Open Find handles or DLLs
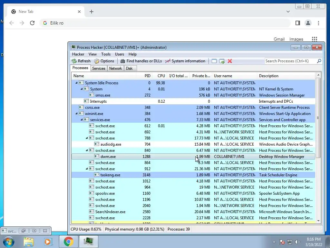 (x=141, y=61)
